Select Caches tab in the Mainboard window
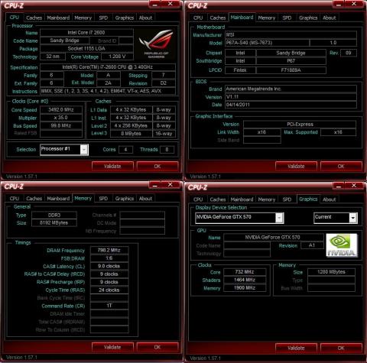Image resolution: width=367 pixels, height=363 pixels. click(218, 18)
